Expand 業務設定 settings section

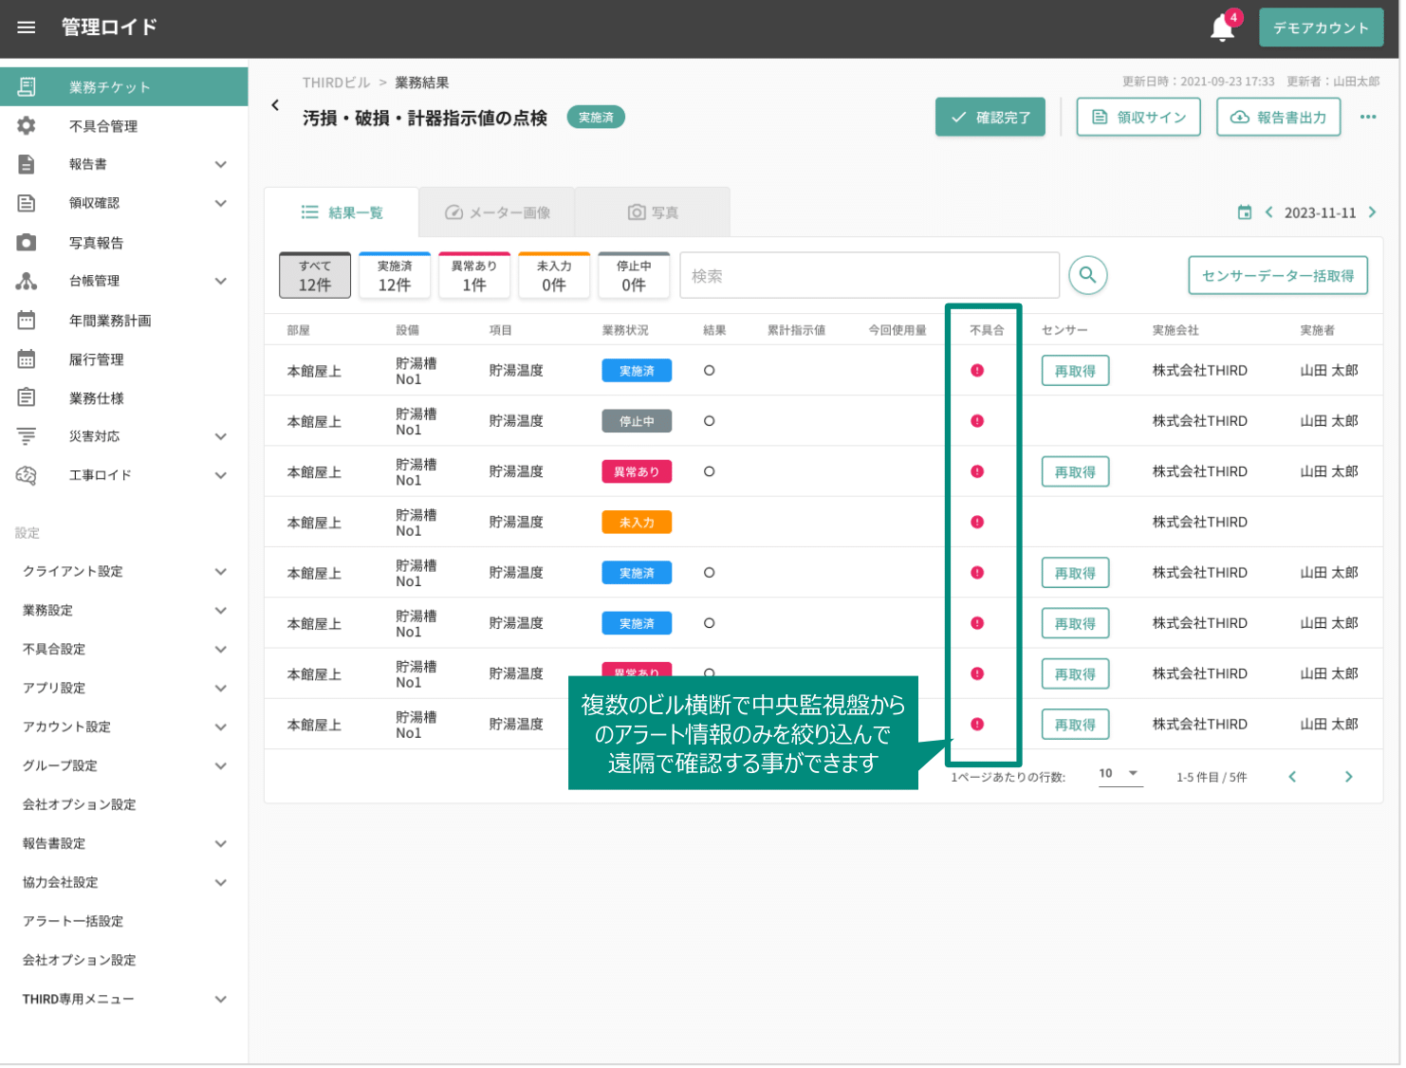point(221,610)
